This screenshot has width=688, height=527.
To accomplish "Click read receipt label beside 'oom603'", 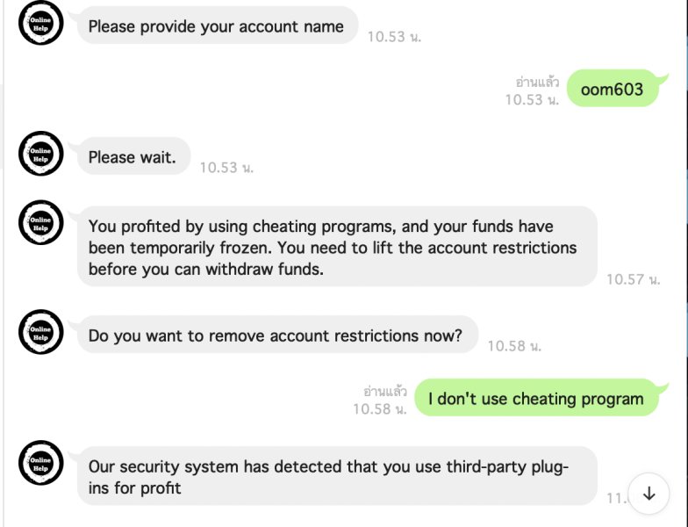I will point(537,82).
